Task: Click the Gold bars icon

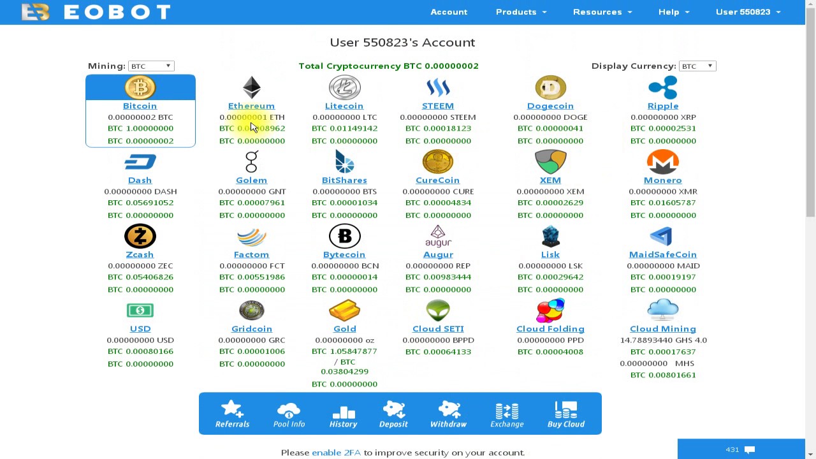Action: (344, 310)
